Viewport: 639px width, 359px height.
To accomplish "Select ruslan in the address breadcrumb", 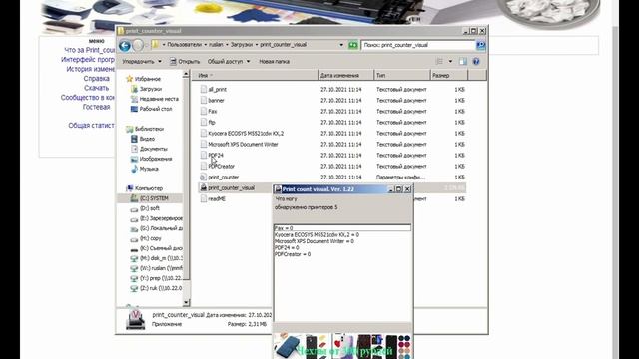I will point(216,45).
